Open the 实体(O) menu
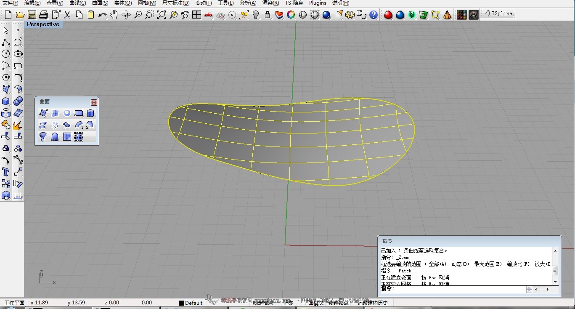Image resolution: width=575 pixels, height=309 pixels. (123, 3)
